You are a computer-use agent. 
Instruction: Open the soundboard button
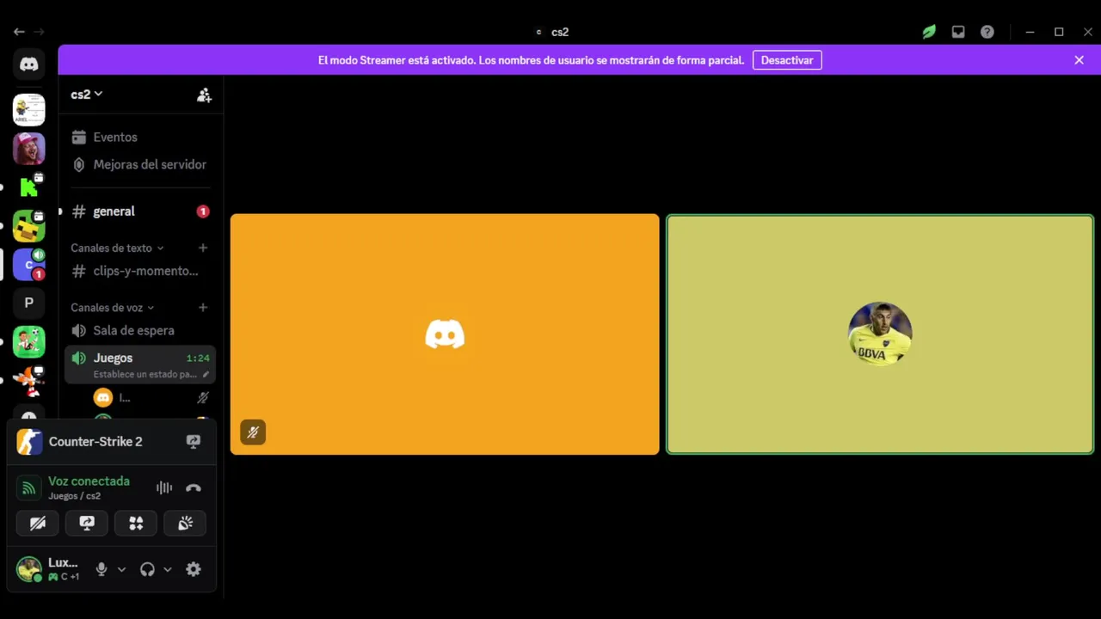(x=185, y=523)
